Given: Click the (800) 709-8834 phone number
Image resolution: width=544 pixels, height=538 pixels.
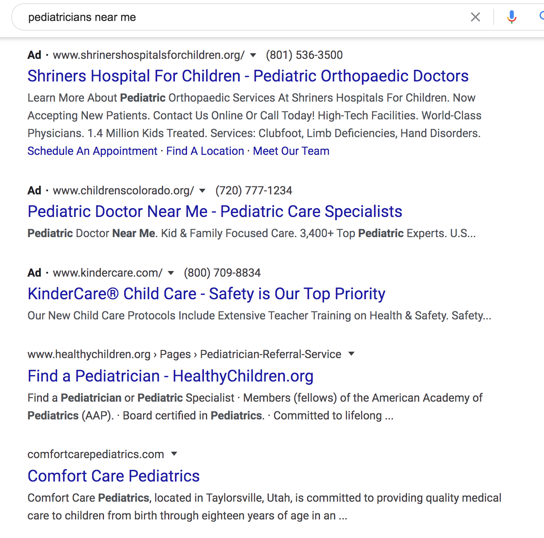Looking at the screenshot, I should point(222,273).
